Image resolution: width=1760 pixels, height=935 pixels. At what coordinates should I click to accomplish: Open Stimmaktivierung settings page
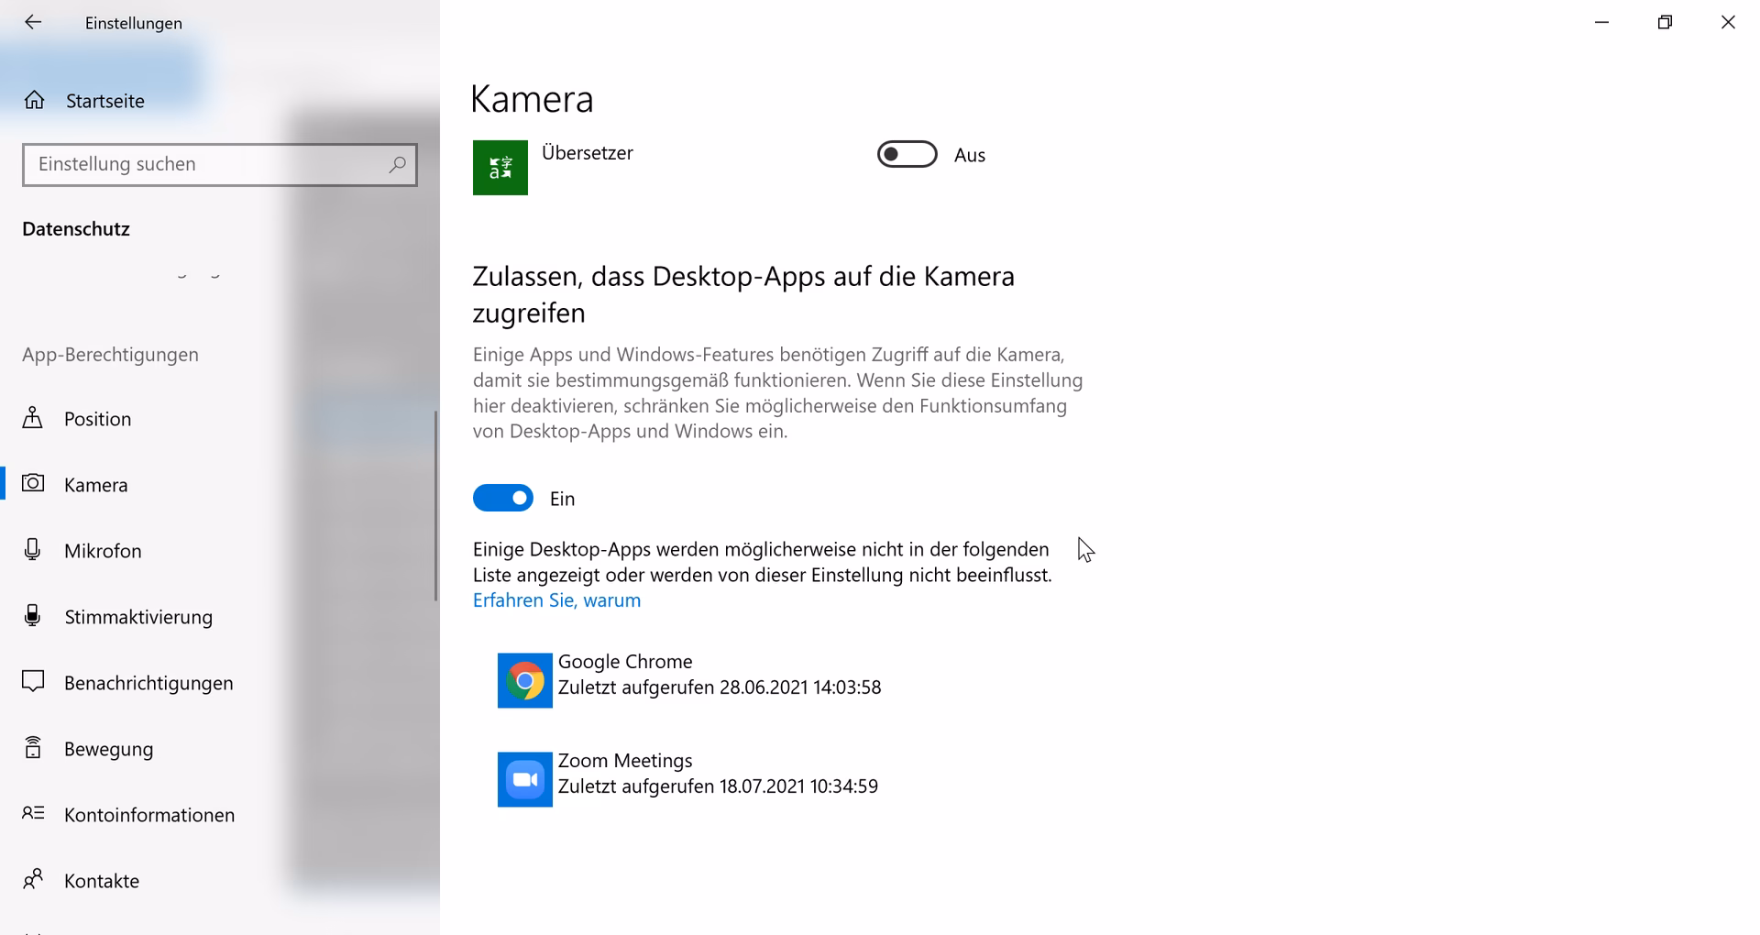[x=137, y=617]
